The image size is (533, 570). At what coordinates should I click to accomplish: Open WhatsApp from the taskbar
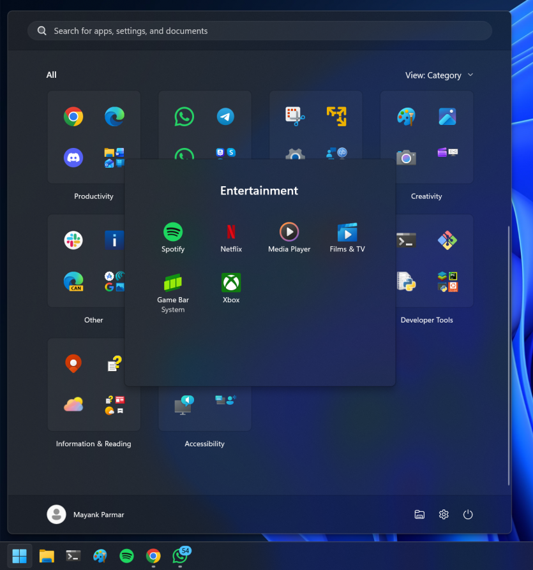[x=179, y=555]
